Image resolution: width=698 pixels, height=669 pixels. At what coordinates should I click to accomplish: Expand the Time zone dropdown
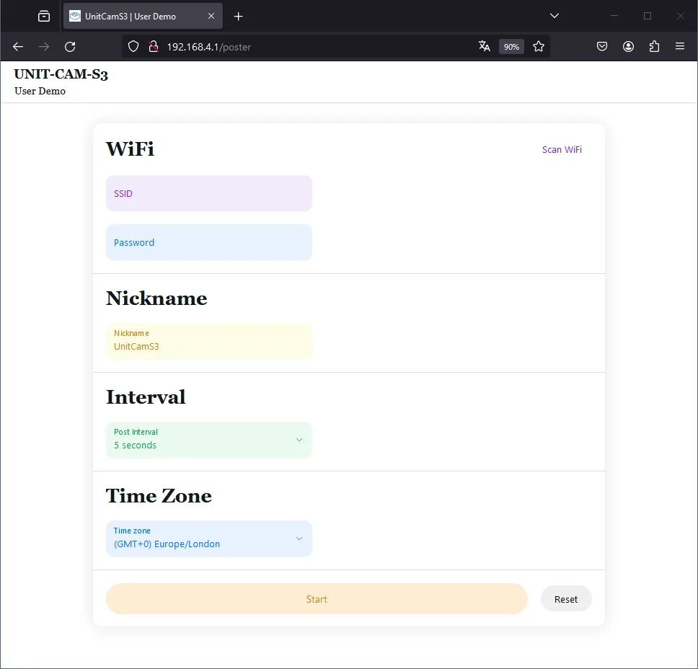point(209,539)
